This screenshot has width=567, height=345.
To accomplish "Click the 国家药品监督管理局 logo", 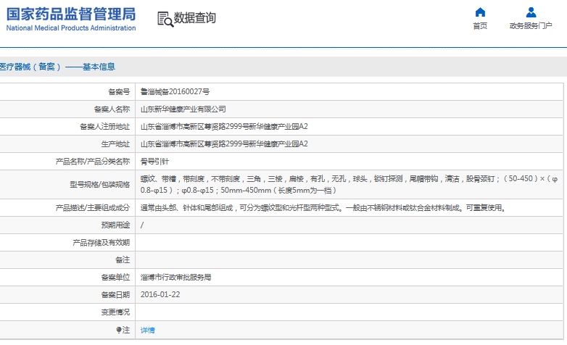I will point(71,14).
